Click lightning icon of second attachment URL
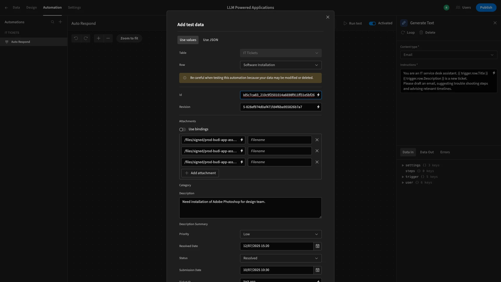 click(242, 151)
